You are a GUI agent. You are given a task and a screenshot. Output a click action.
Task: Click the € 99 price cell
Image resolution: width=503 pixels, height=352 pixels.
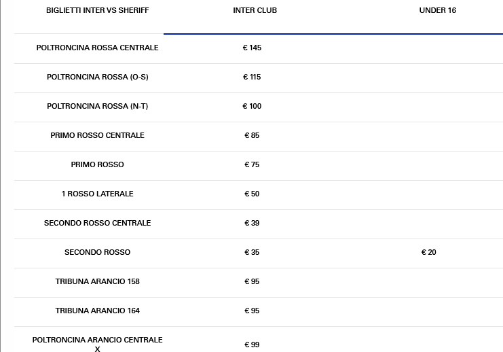(252, 345)
